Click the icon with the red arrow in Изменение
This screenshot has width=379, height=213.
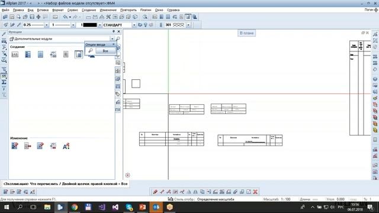[28, 146]
